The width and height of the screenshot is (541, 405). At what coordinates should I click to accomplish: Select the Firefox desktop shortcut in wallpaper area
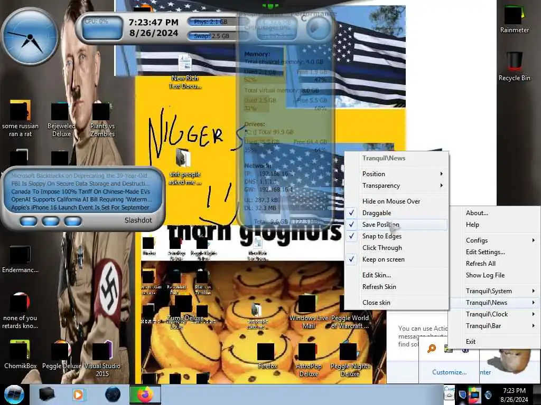[x=267, y=356]
